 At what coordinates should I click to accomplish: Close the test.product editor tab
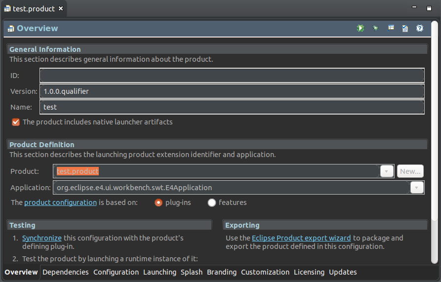pos(60,9)
